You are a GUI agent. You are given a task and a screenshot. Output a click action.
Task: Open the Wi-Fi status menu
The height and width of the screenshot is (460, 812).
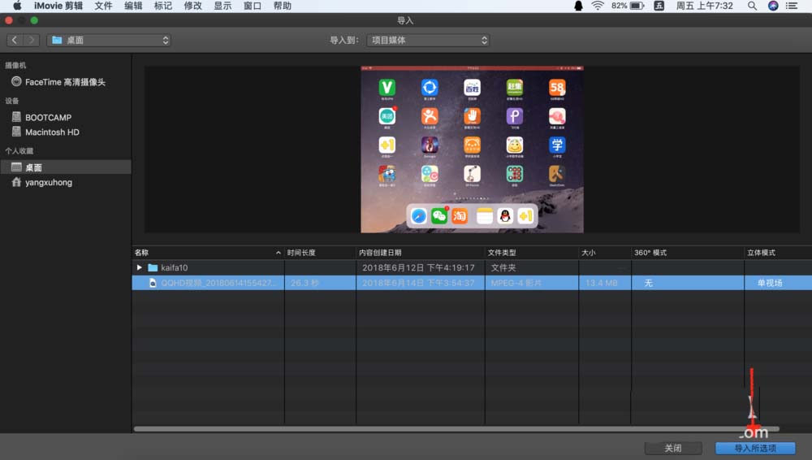598,6
